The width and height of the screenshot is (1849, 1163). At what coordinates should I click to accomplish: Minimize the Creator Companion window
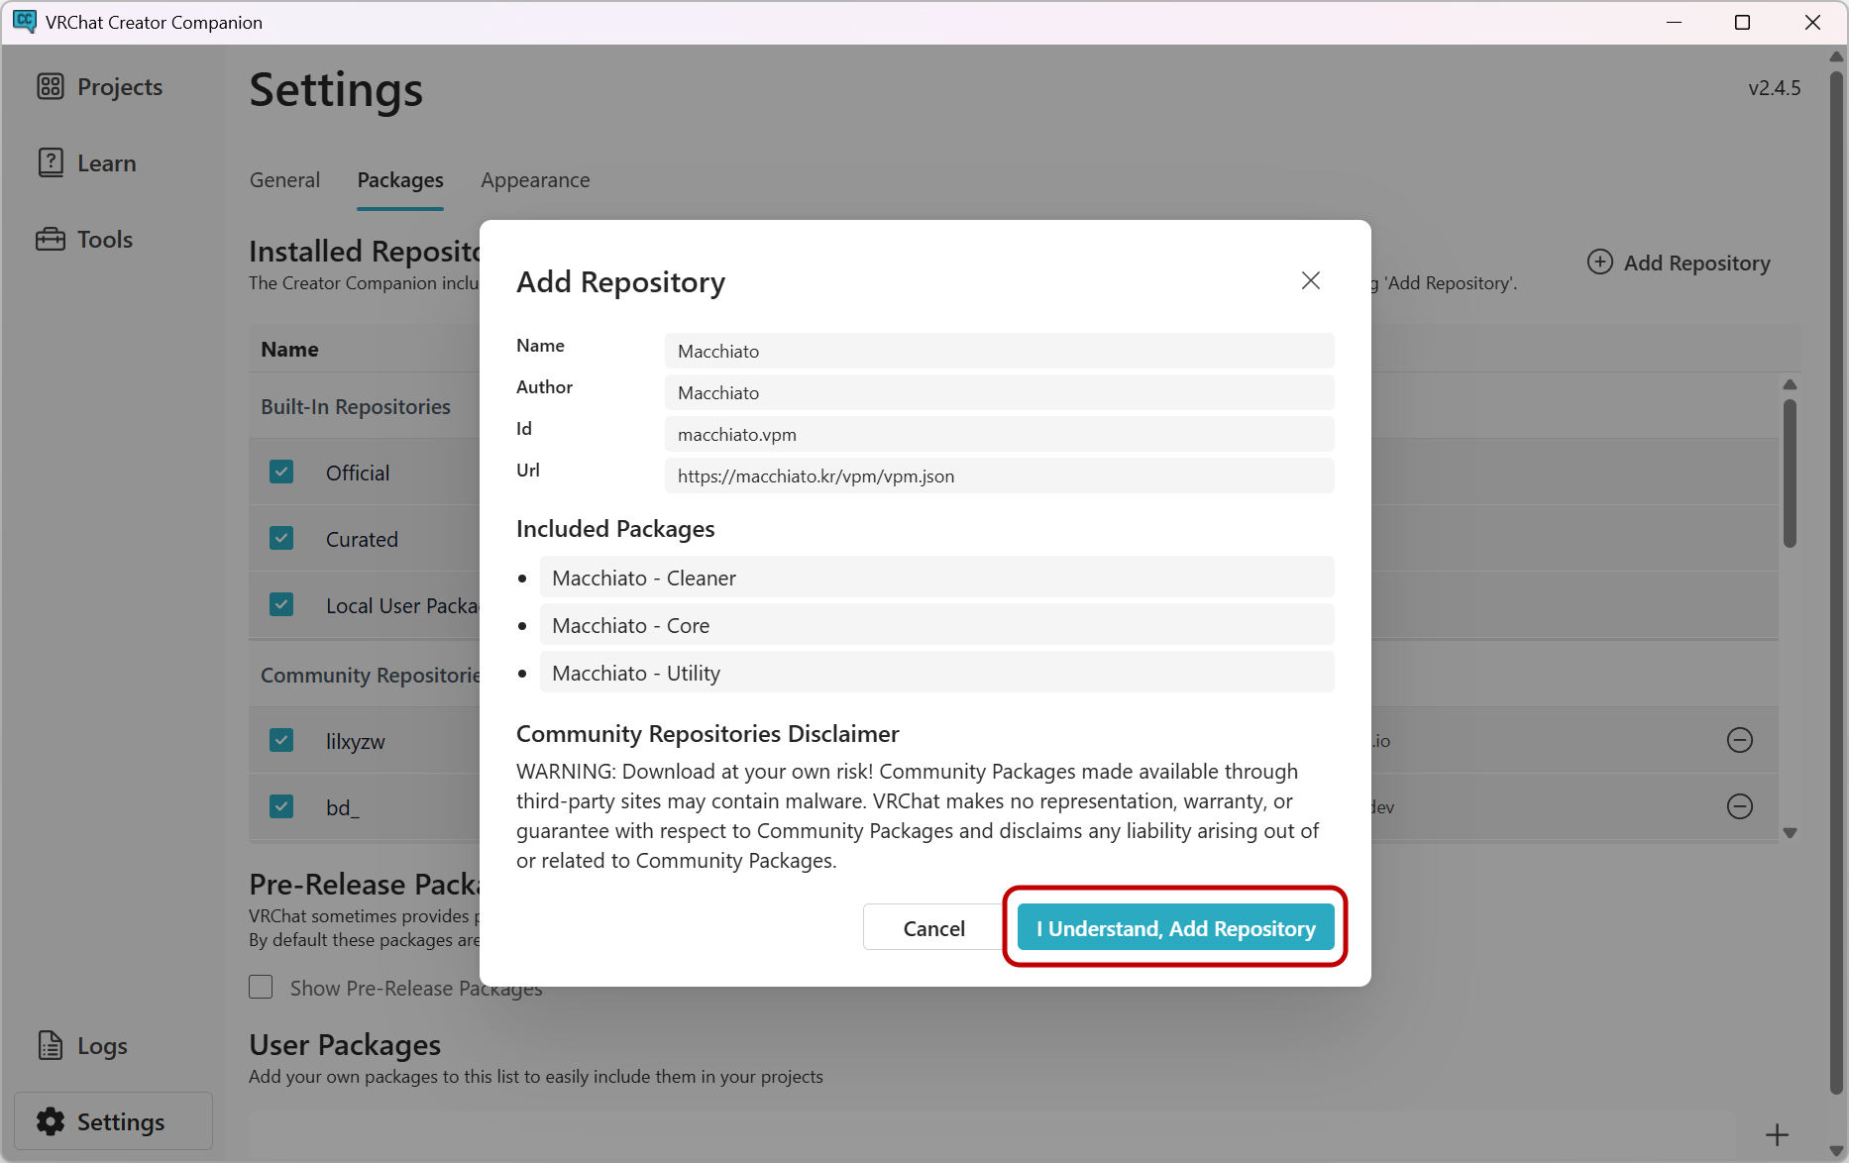coord(1675,22)
